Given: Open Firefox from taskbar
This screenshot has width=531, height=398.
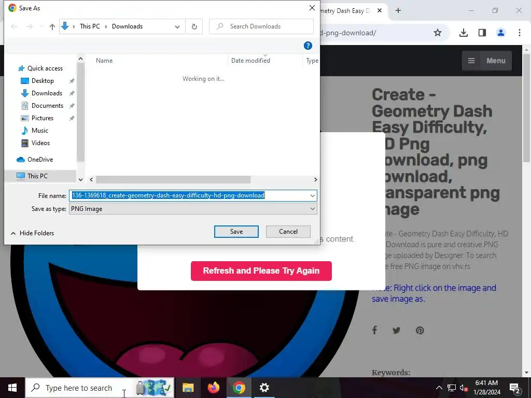Looking at the screenshot, I should pyautogui.click(x=213, y=388).
